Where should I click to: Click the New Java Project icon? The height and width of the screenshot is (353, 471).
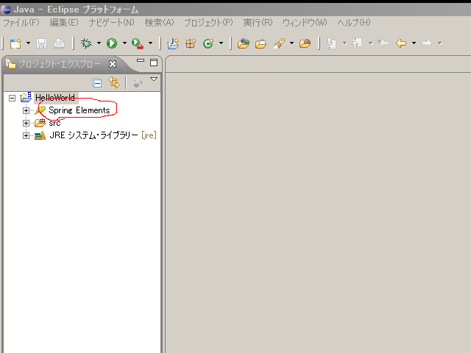click(173, 43)
